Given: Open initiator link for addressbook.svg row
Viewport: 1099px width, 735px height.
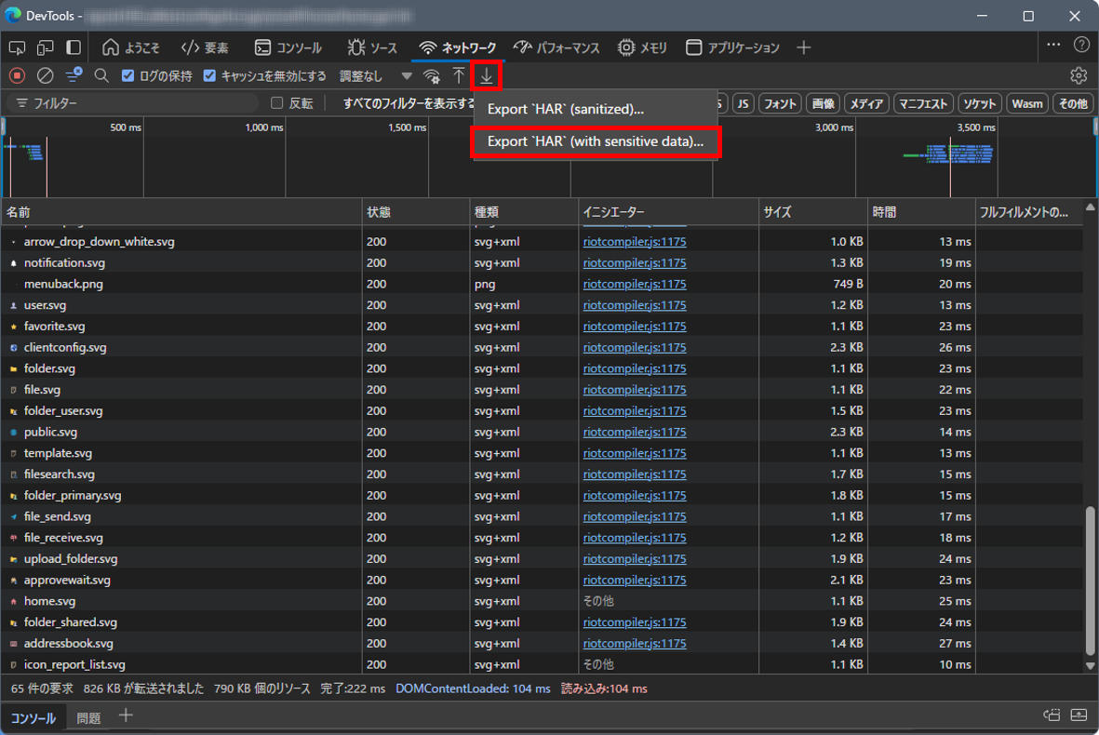Looking at the screenshot, I should [635, 643].
